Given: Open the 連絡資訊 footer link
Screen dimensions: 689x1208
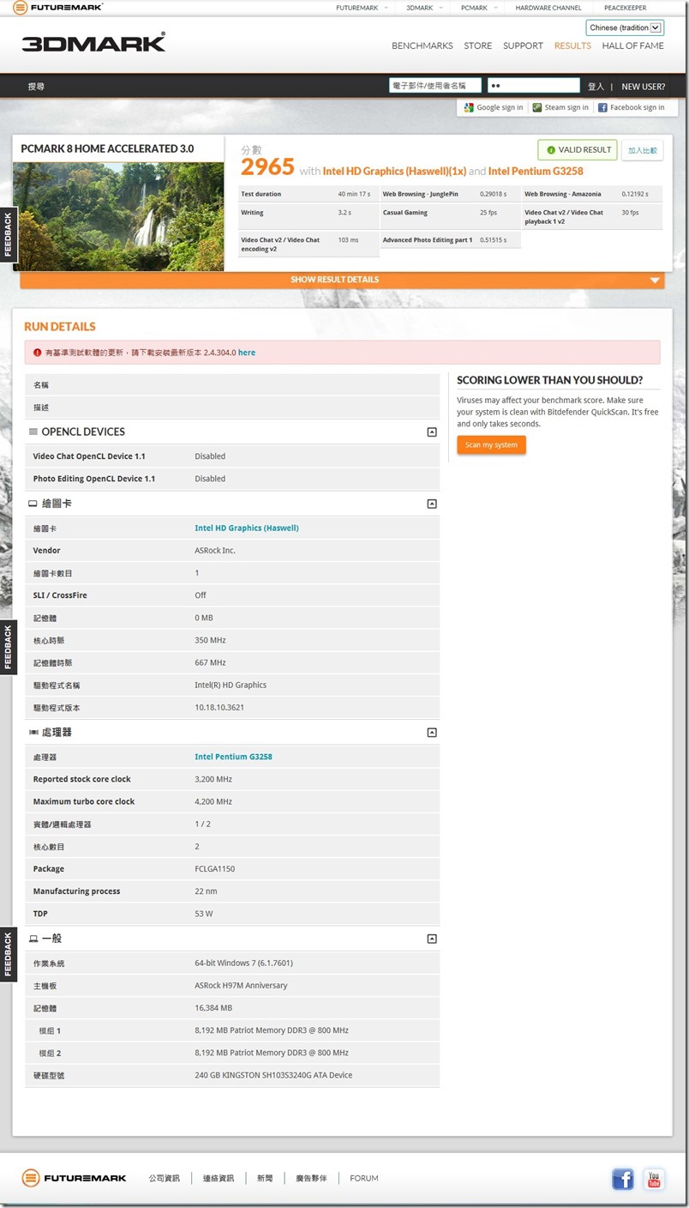Looking at the screenshot, I should click(x=219, y=1179).
